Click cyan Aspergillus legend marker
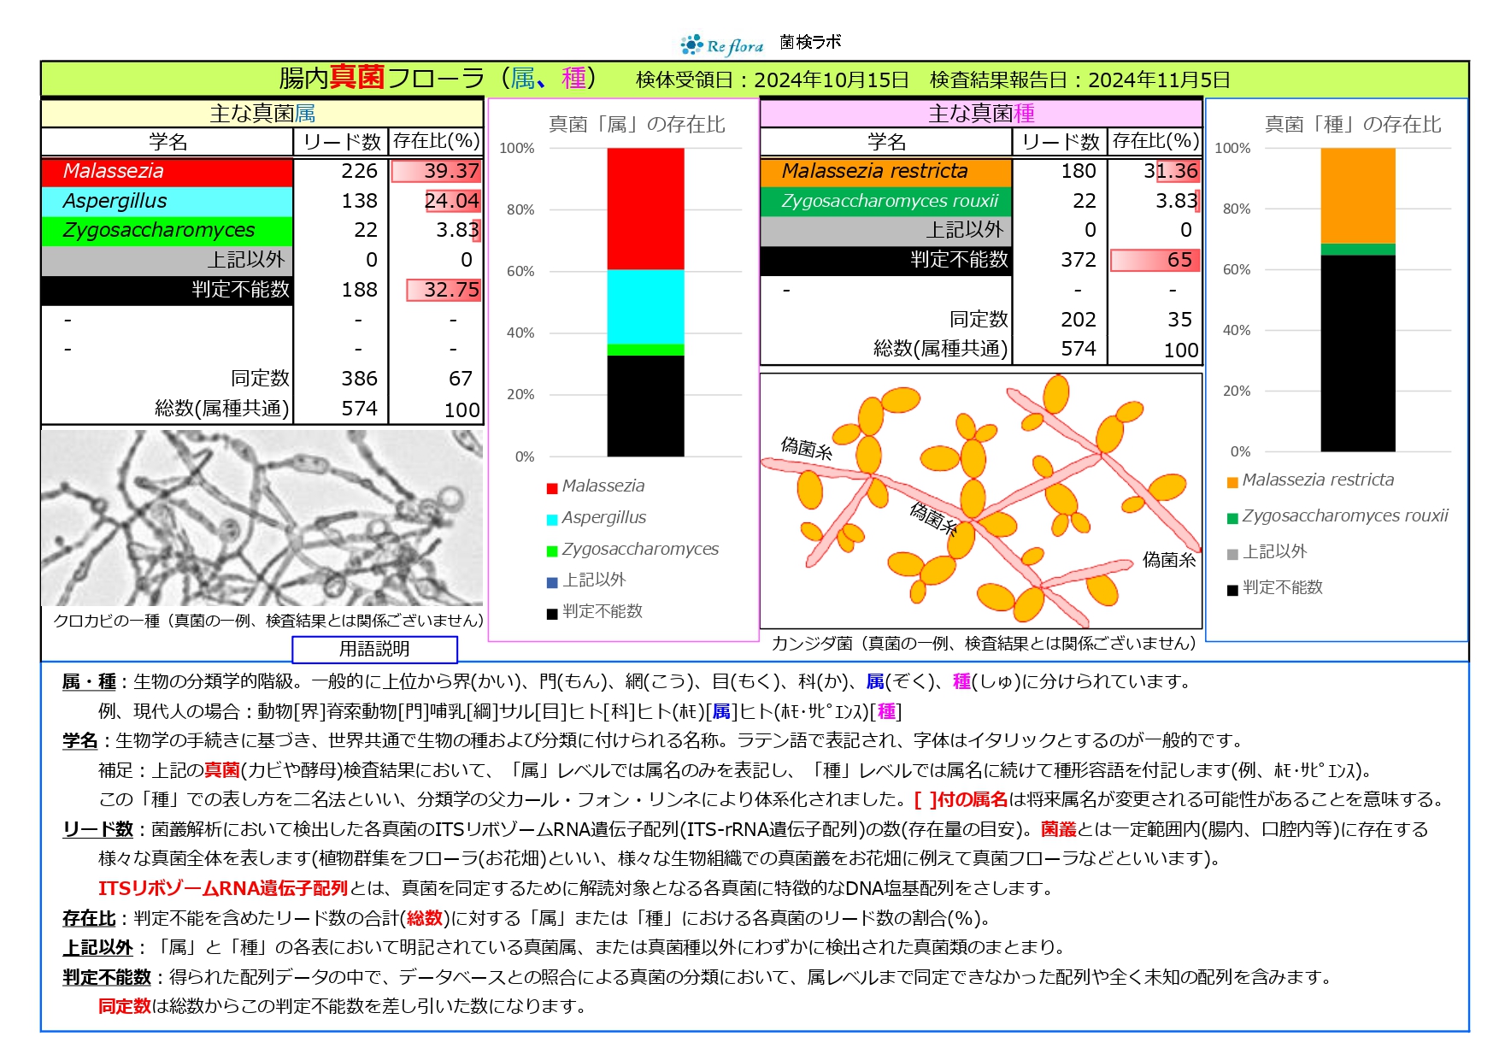This screenshot has height=1060, width=1499. tap(552, 520)
